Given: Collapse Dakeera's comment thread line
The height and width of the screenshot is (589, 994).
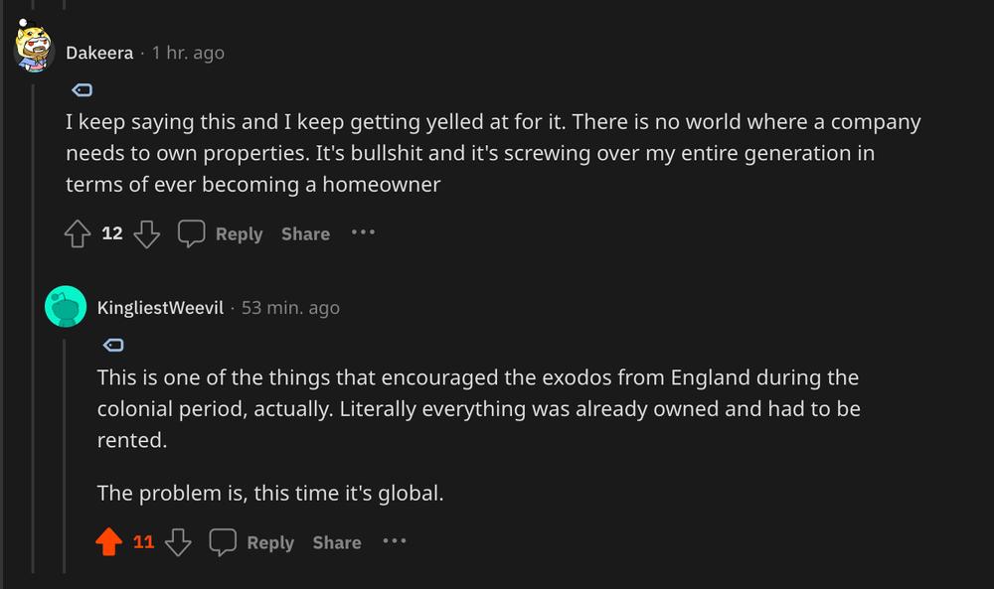Looking at the screenshot, I should (33, 330).
